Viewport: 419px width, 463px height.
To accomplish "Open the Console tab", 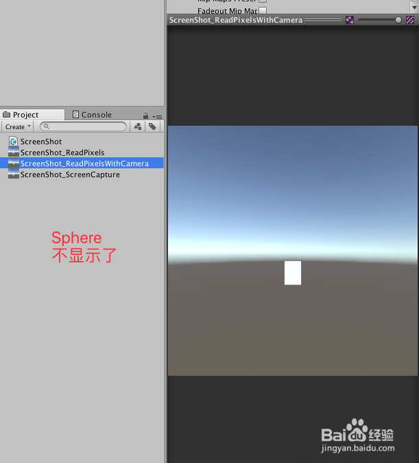I will click(92, 115).
